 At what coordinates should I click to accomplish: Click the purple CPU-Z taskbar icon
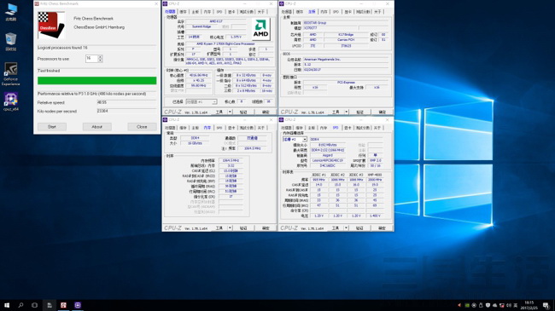pos(78,305)
